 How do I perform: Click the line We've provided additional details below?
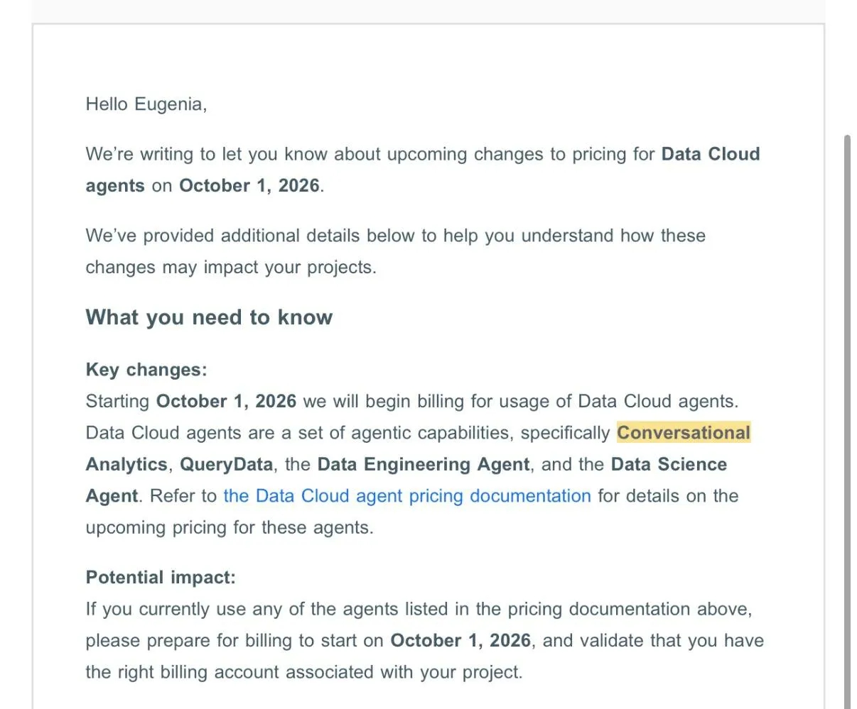tap(396, 236)
